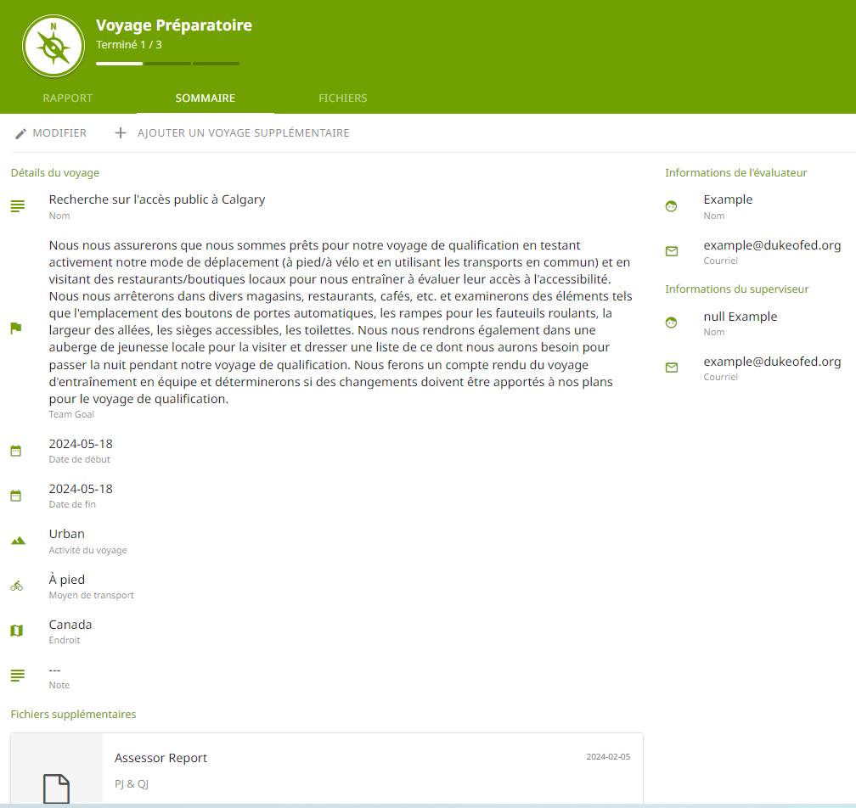Viewport: 856px width, 808px height.
Task: Open the Fichiers tab
Action: click(343, 98)
